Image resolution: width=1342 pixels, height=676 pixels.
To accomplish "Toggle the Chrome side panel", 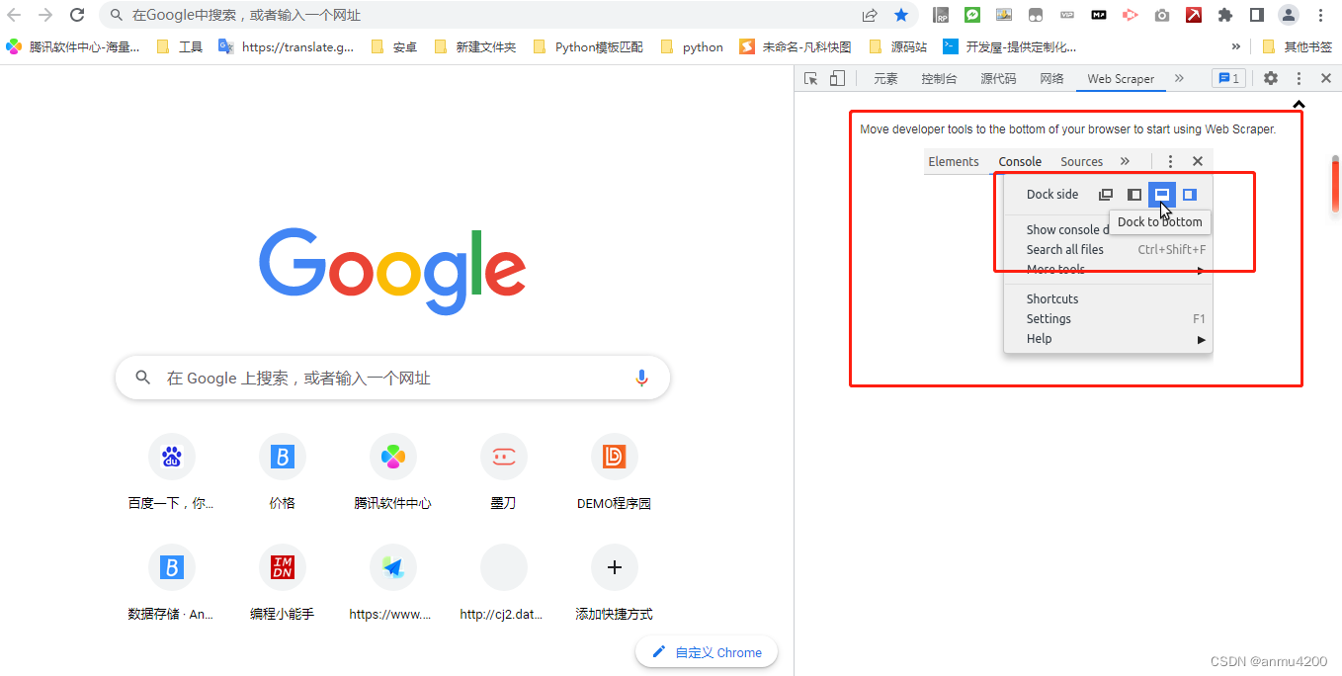I will pos(1257,15).
